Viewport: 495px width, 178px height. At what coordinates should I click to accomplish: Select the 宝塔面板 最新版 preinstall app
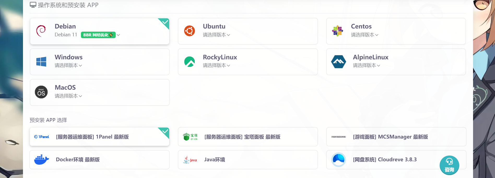click(x=248, y=137)
